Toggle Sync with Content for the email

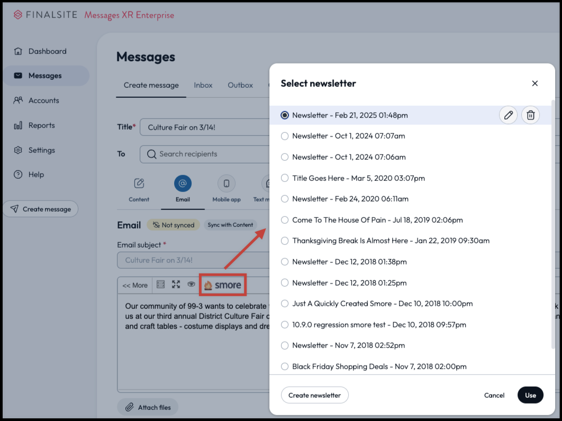230,225
